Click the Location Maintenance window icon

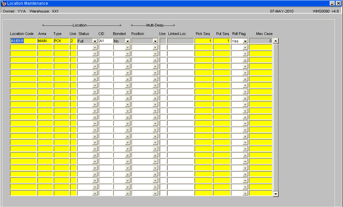4,3
